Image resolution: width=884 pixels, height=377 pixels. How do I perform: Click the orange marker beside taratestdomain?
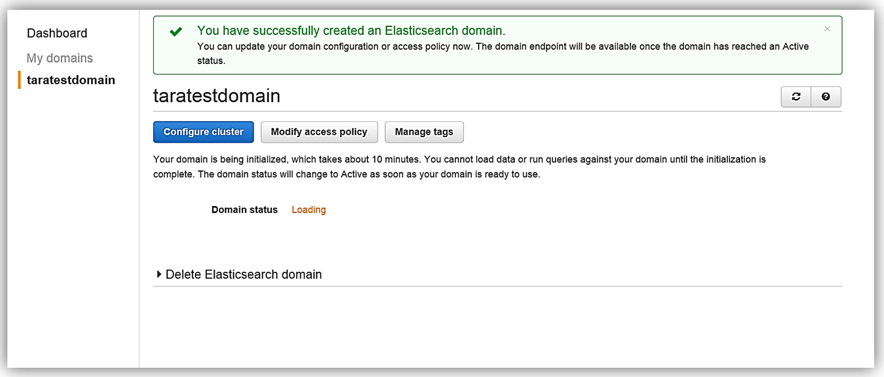(20, 80)
